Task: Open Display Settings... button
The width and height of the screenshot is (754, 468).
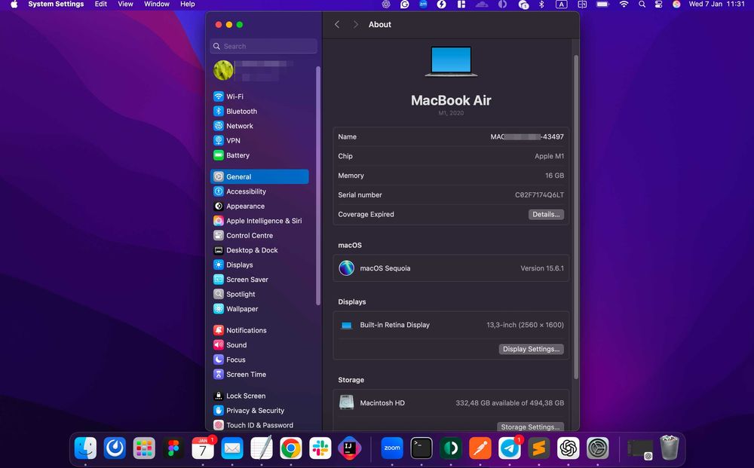Action: [531, 350]
